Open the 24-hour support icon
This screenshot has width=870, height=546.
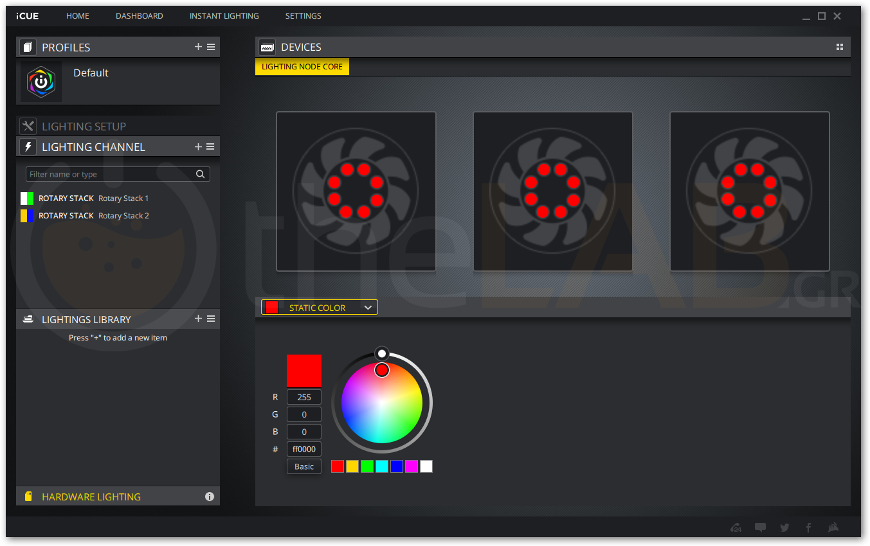[736, 527]
